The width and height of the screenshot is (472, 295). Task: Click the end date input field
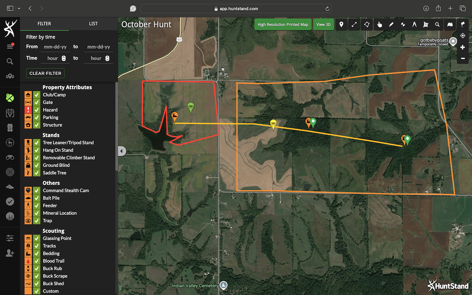[x=98, y=47]
